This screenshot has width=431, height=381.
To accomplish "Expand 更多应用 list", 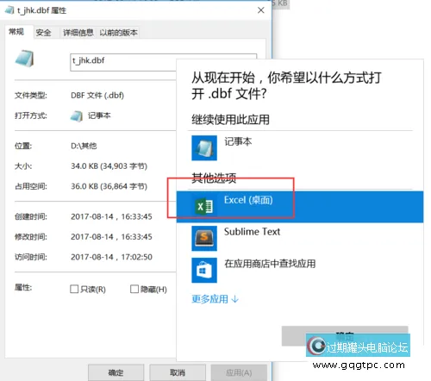I will 215,299.
